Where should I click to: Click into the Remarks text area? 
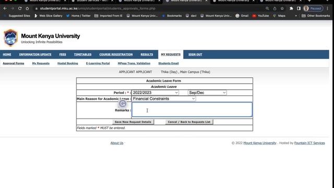coord(192,110)
